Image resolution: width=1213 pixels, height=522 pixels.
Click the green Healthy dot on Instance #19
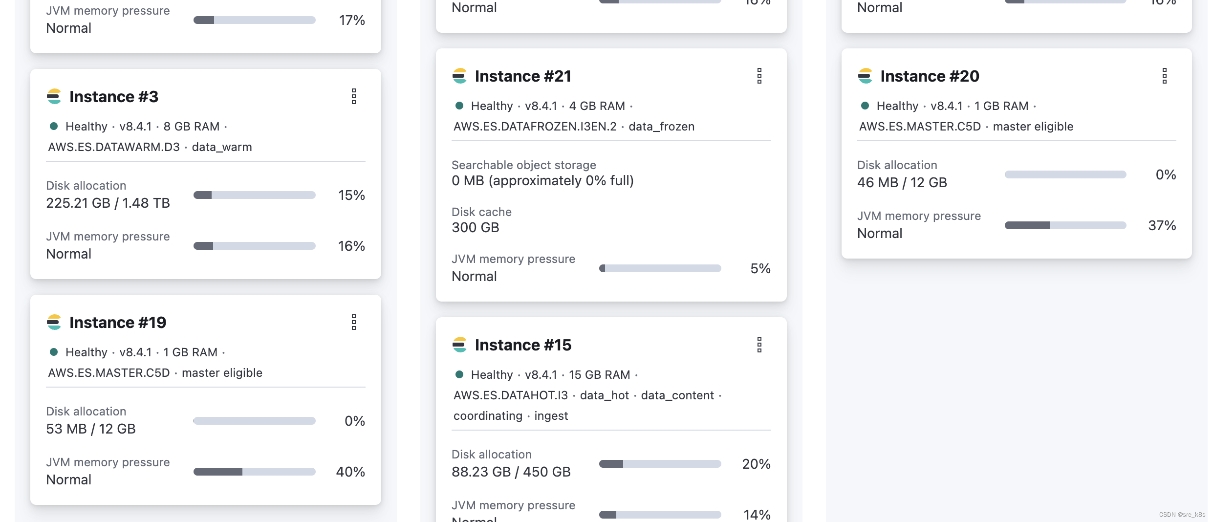54,352
